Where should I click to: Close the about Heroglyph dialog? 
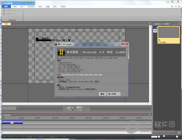click(x=125, y=44)
